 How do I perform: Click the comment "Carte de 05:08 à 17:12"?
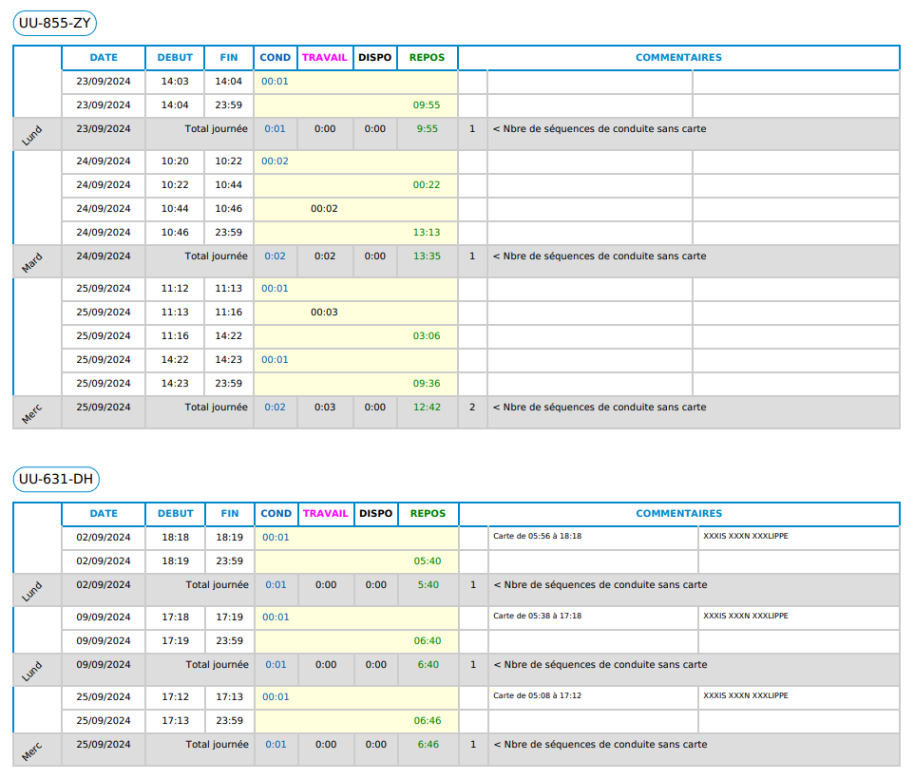tap(538, 695)
